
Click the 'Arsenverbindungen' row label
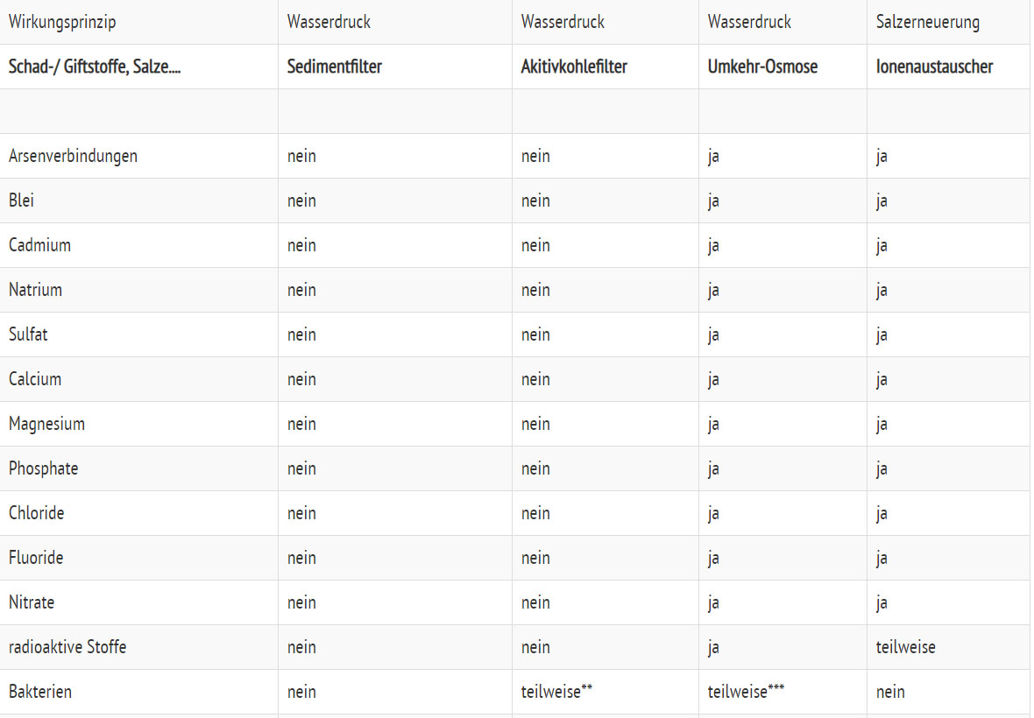point(73,156)
